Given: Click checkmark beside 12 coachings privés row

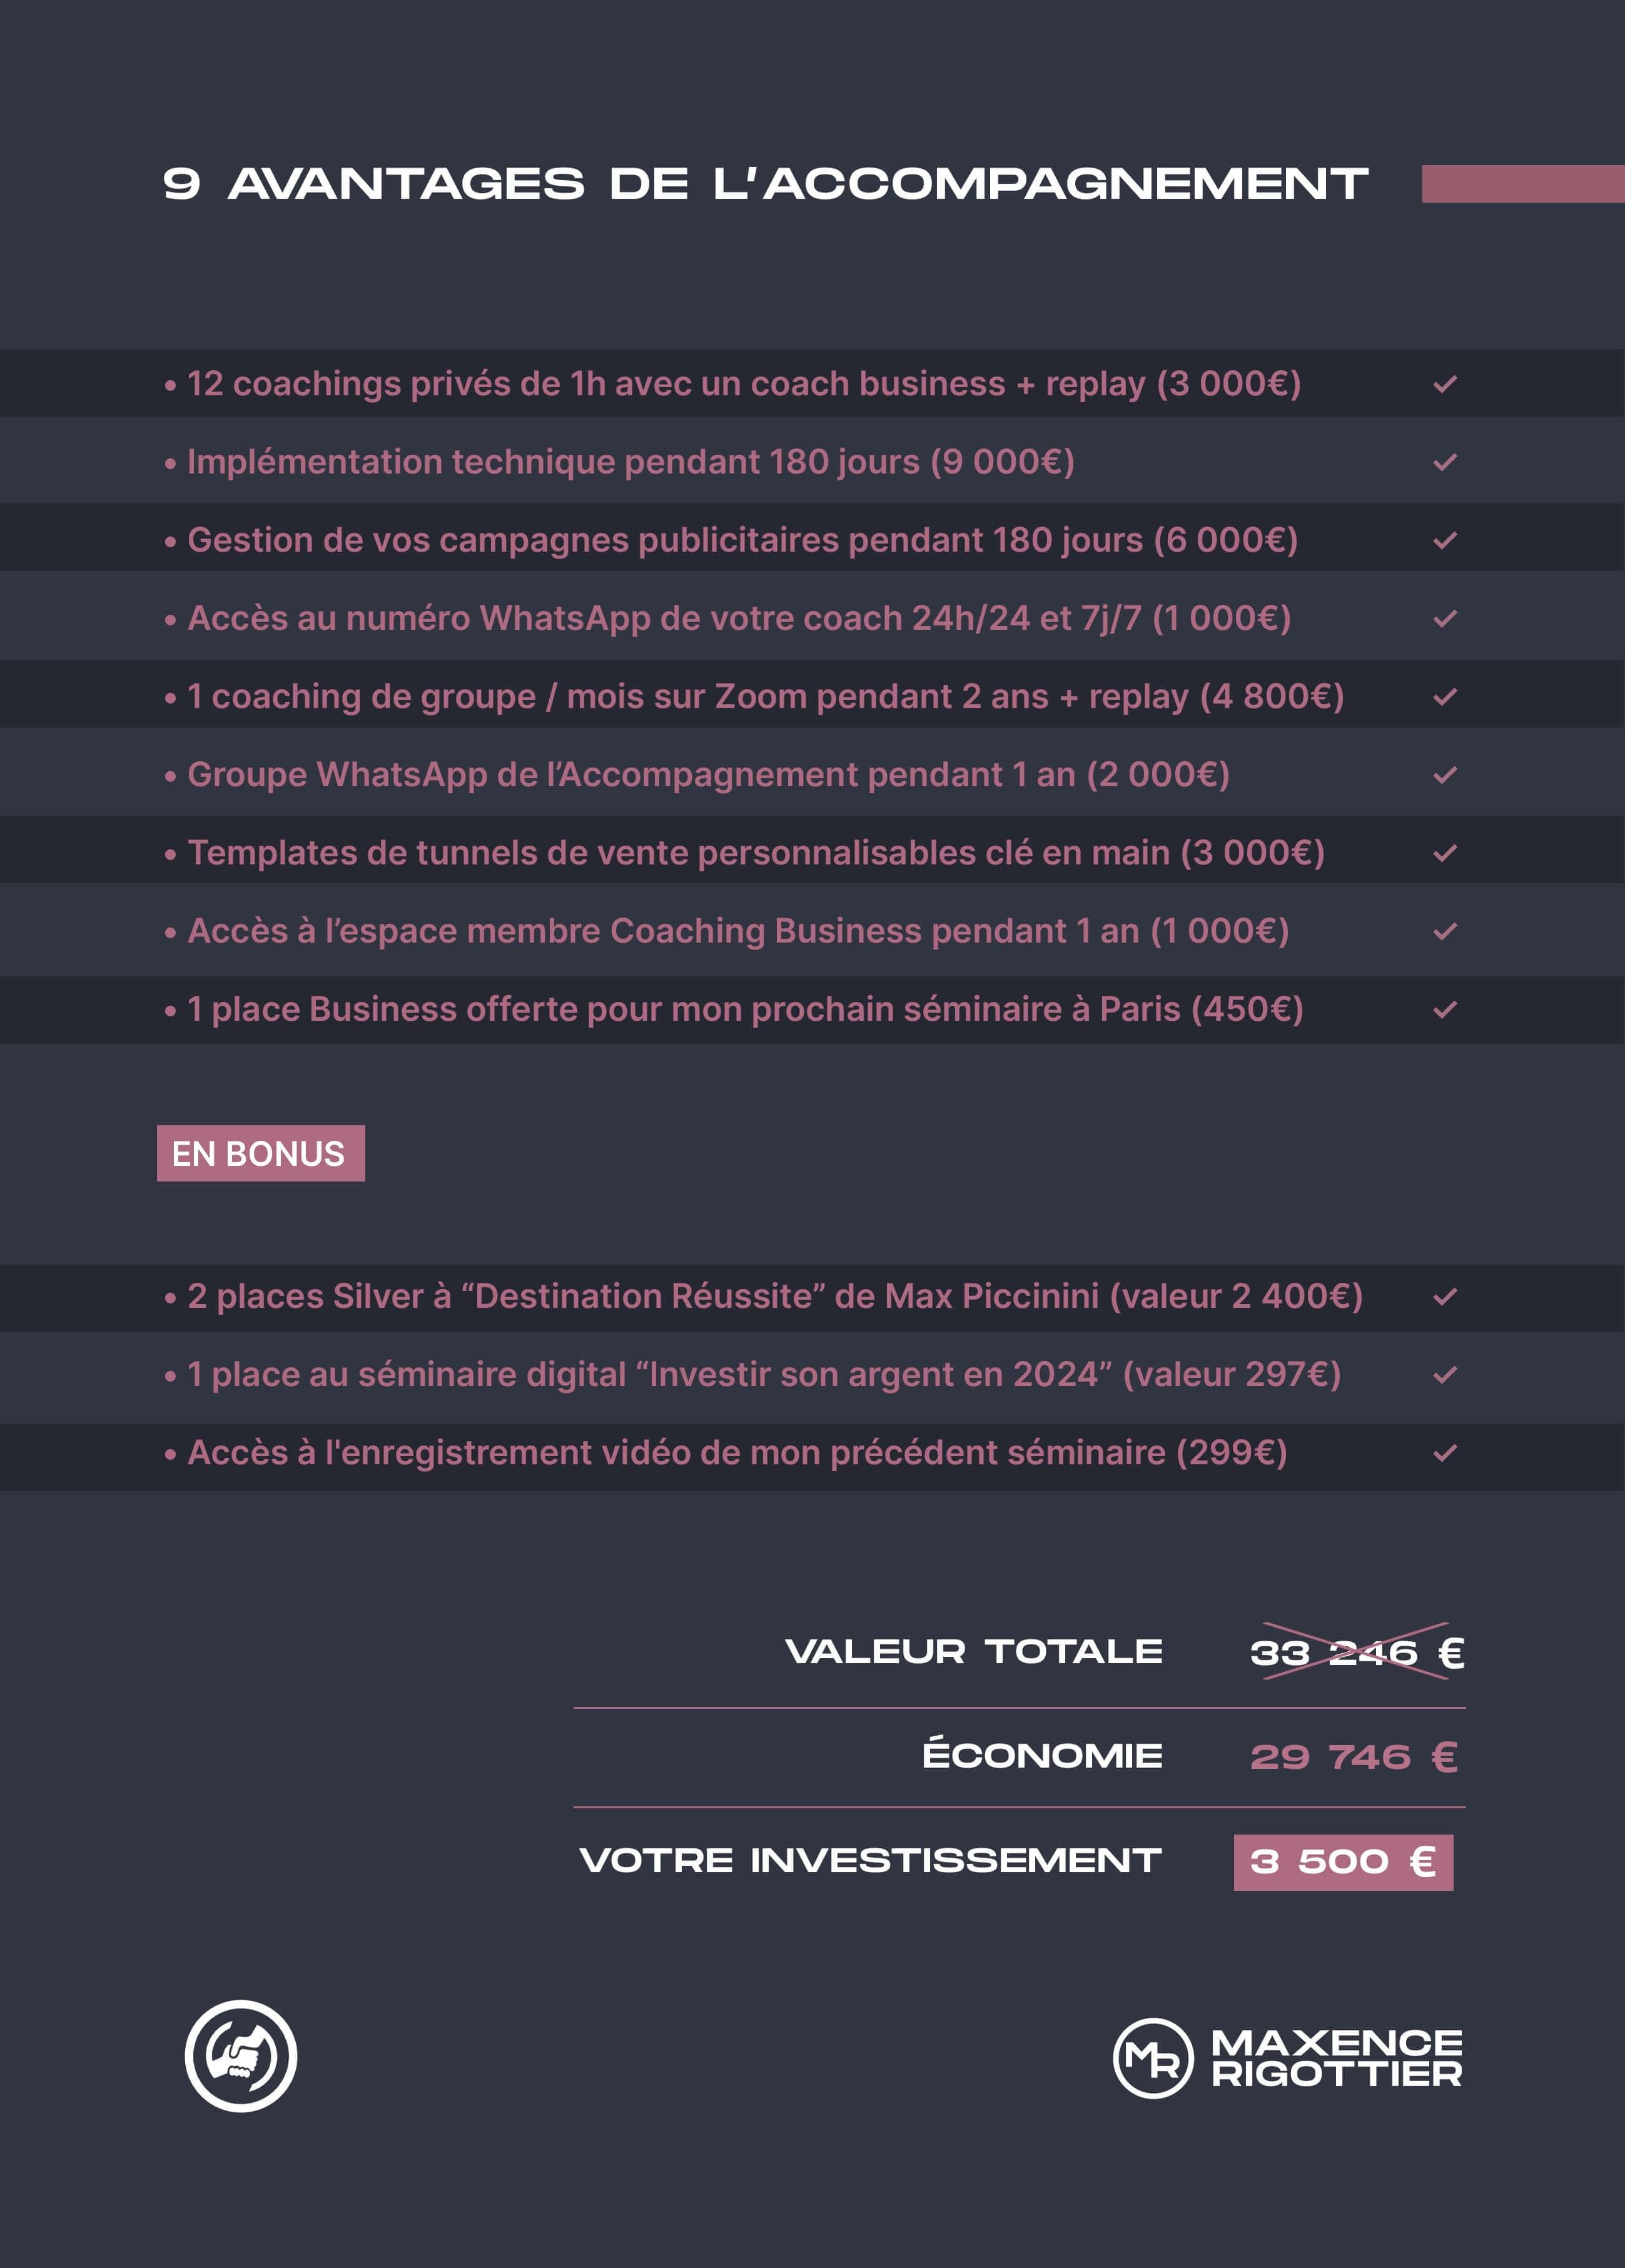Looking at the screenshot, I should click(1445, 384).
